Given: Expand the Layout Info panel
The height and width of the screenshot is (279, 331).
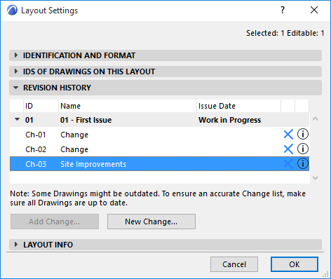Looking at the screenshot, I should point(165,245).
